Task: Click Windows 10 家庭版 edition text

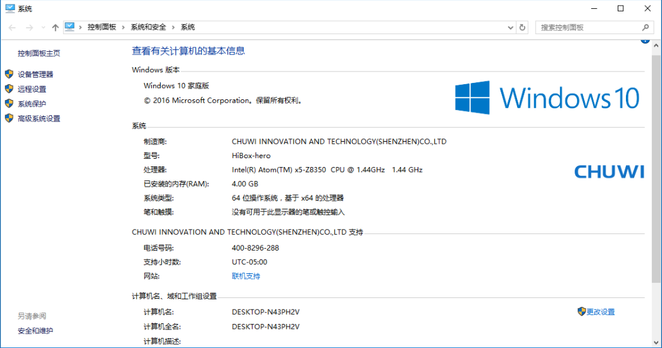Action: coord(177,85)
